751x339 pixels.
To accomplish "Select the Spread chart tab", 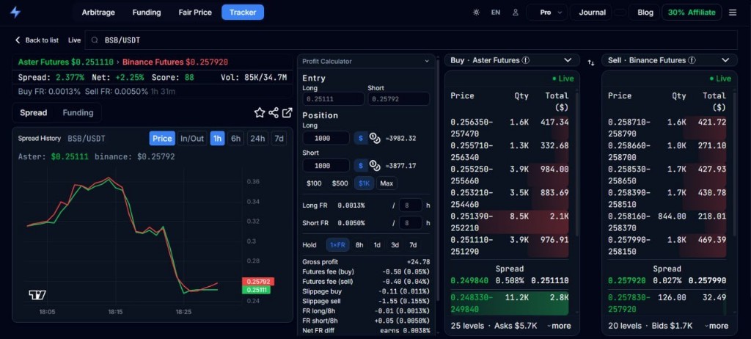I will click(x=34, y=113).
